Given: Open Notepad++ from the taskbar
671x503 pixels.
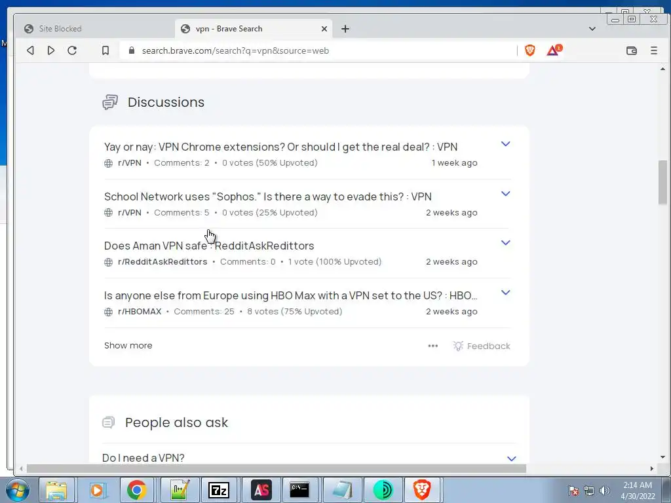Looking at the screenshot, I should [x=180, y=490].
